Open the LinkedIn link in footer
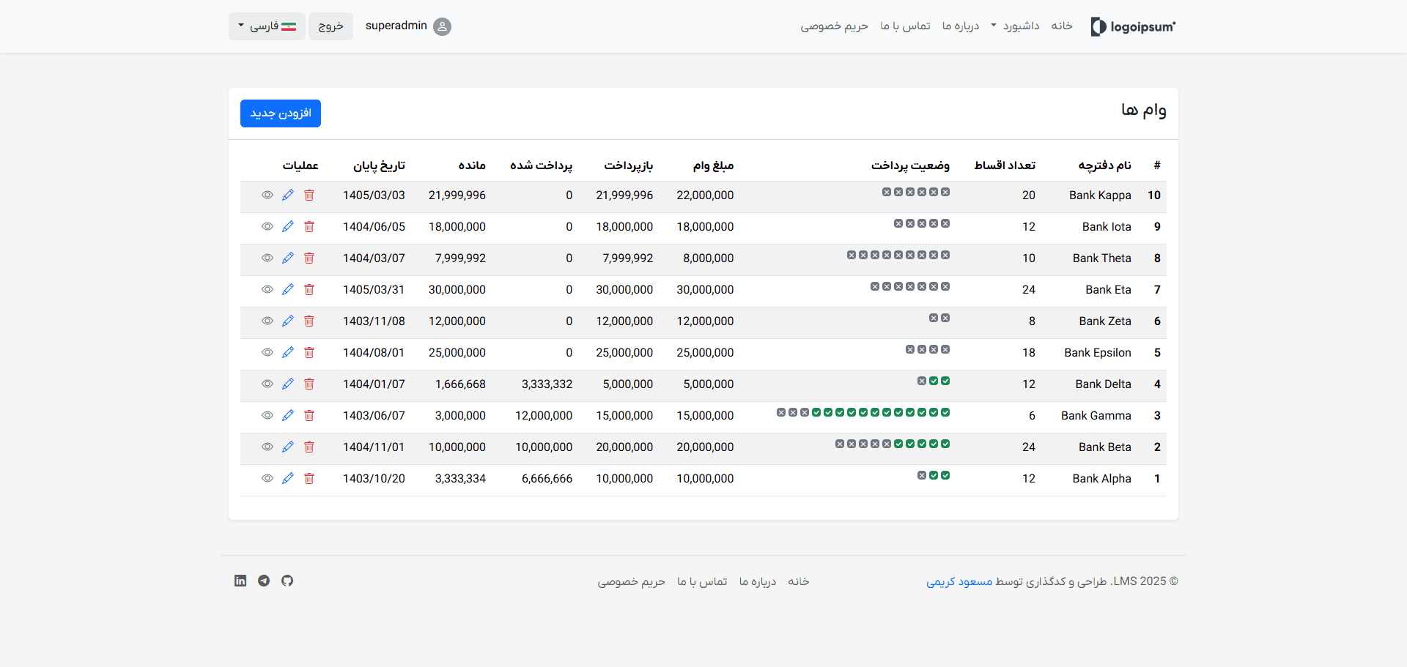The height and width of the screenshot is (667, 1407). click(240, 581)
